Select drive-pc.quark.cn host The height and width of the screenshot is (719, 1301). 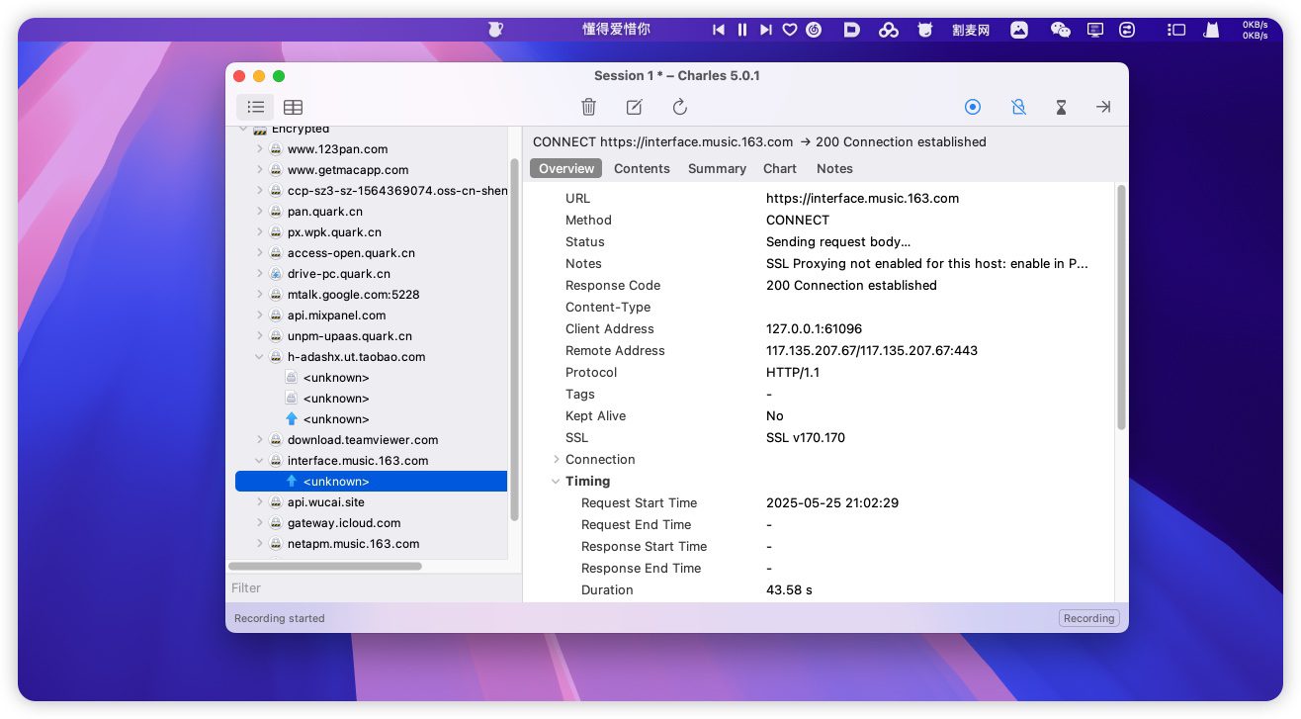pyautogui.click(x=339, y=274)
